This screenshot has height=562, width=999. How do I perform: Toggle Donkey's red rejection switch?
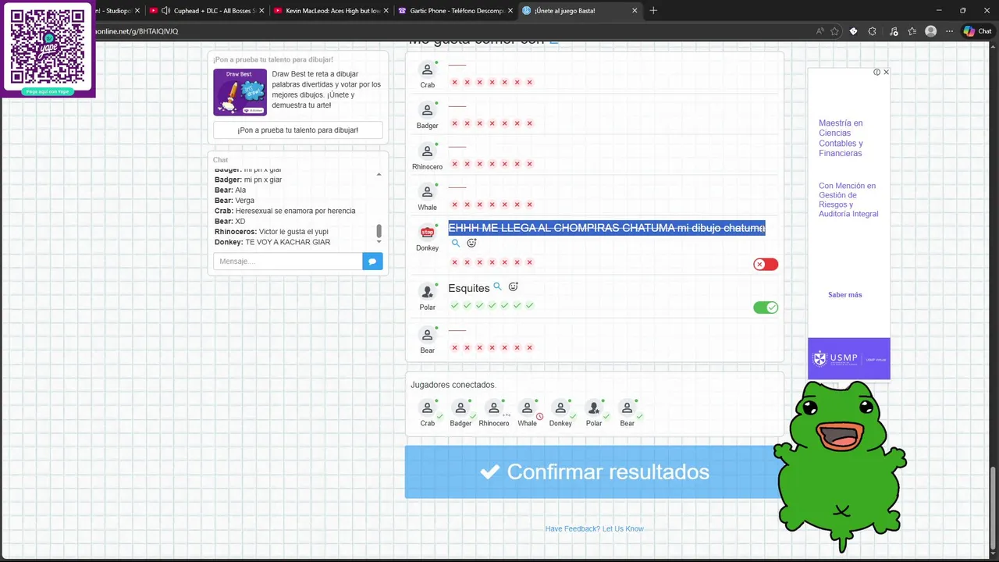(x=766, y=265)
